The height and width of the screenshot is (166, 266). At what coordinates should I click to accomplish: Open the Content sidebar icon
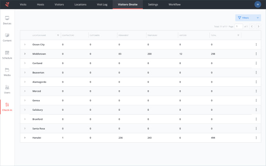7,35
